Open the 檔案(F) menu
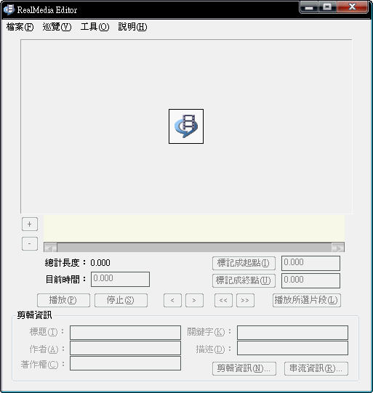The height and width of the screenshot is (393, 373). [x=20, y=27]
